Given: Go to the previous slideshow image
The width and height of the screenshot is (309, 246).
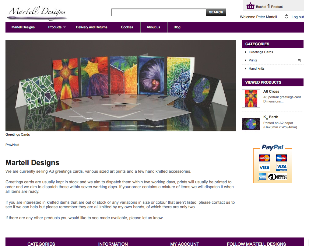Looking at the screenshot, I should click(9, 145).
